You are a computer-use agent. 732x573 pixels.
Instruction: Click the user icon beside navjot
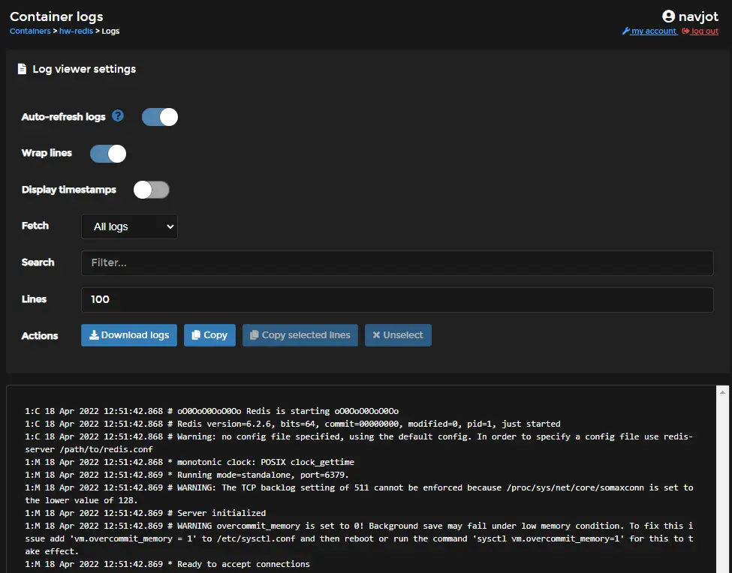pyautogui.click(x=667, y=16)
